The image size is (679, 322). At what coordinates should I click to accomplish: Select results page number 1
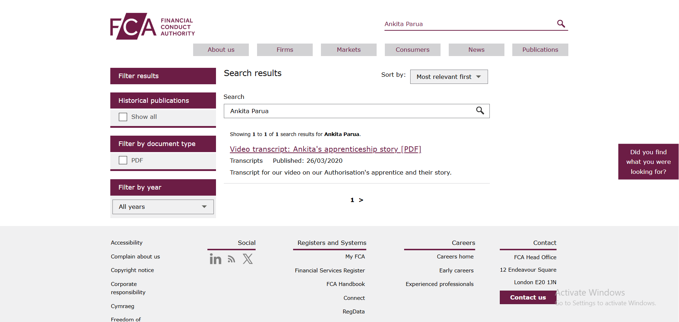point(352,200)
